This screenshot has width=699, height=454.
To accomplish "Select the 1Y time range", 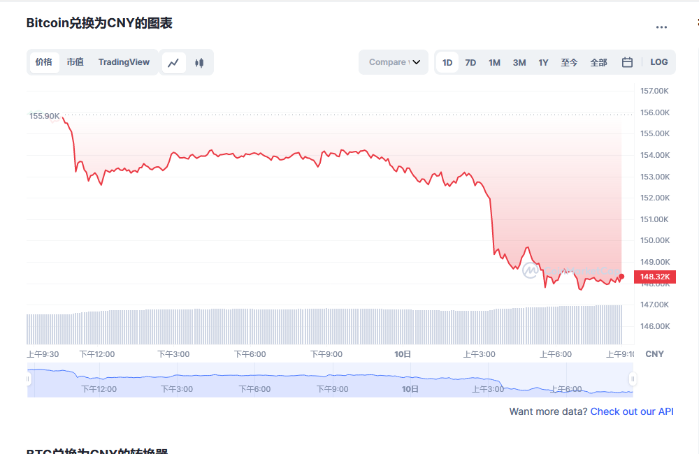I will tap(543, 62).
